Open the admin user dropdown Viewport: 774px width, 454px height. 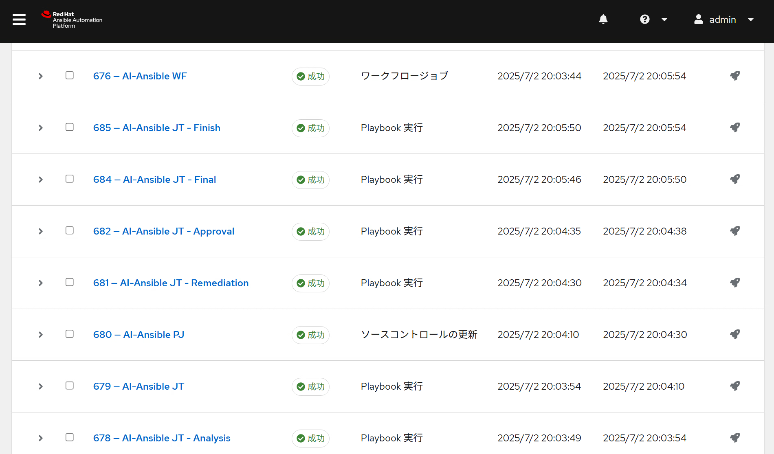pos(751,20)
